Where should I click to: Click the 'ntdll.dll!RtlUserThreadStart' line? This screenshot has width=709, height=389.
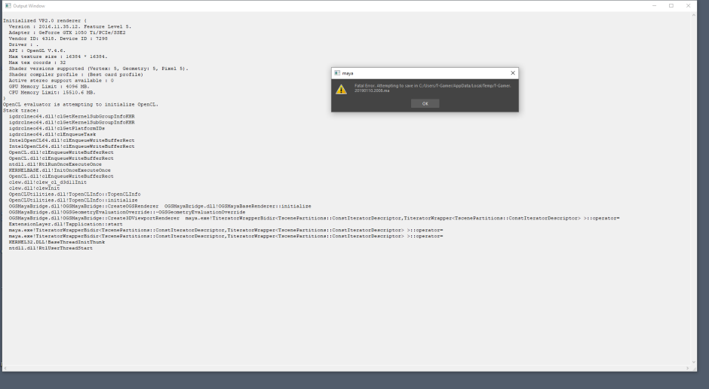tap(51, 248)
